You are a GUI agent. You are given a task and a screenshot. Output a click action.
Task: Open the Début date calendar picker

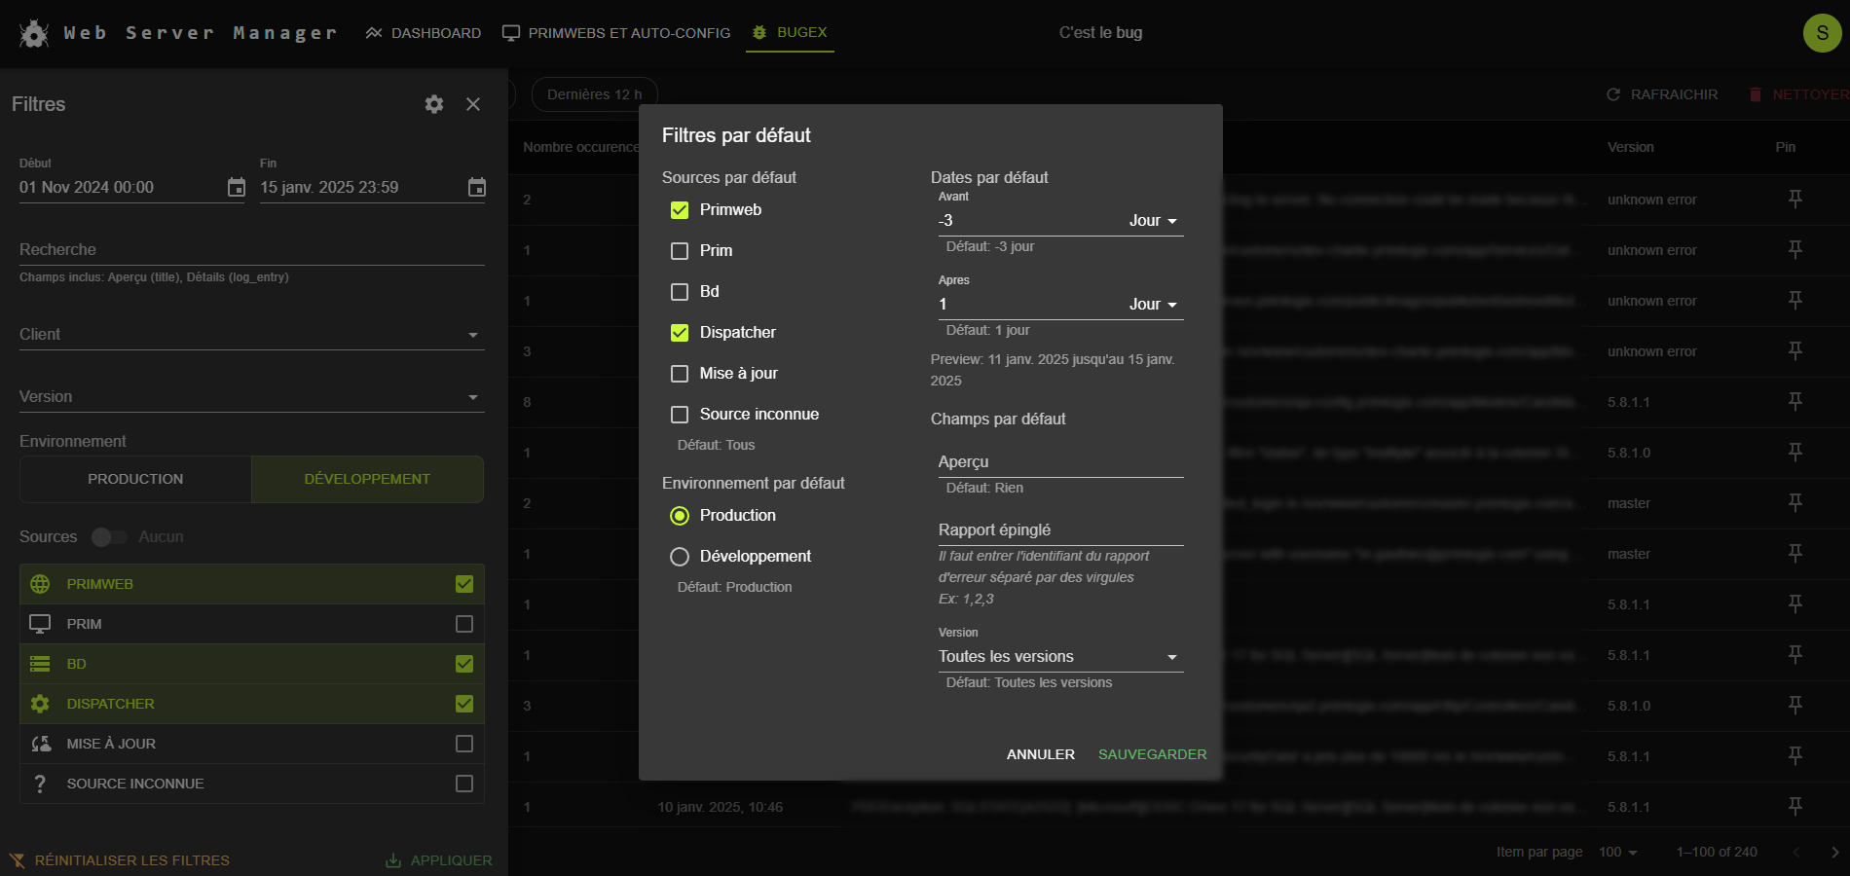pyautogui.click(x=237, y=187)
